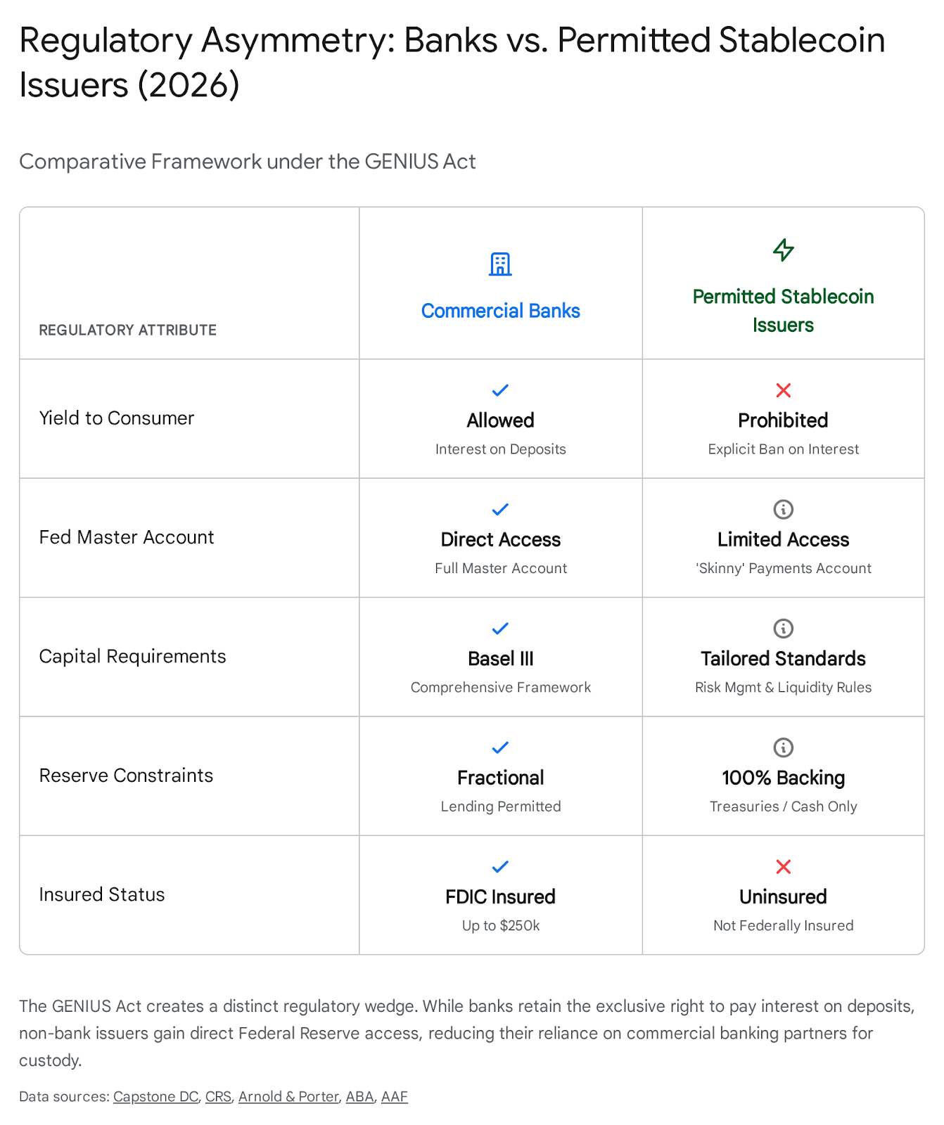This screenshot has height=1125, width=944.
Task: Click the red X above Uninsured
Action: (x=783, y=866)
